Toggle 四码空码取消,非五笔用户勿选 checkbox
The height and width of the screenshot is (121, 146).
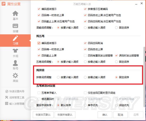click(85, 21)
